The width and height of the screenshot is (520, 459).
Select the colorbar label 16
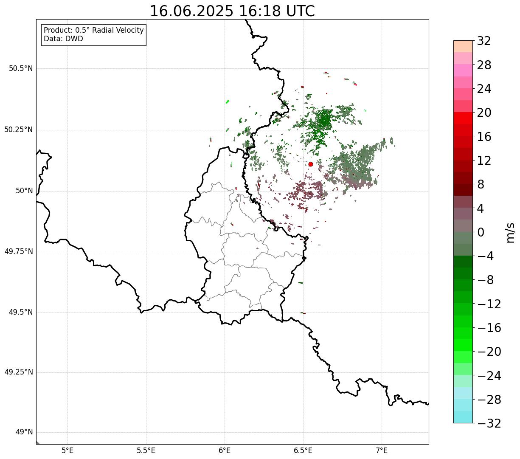pos(484,137)
